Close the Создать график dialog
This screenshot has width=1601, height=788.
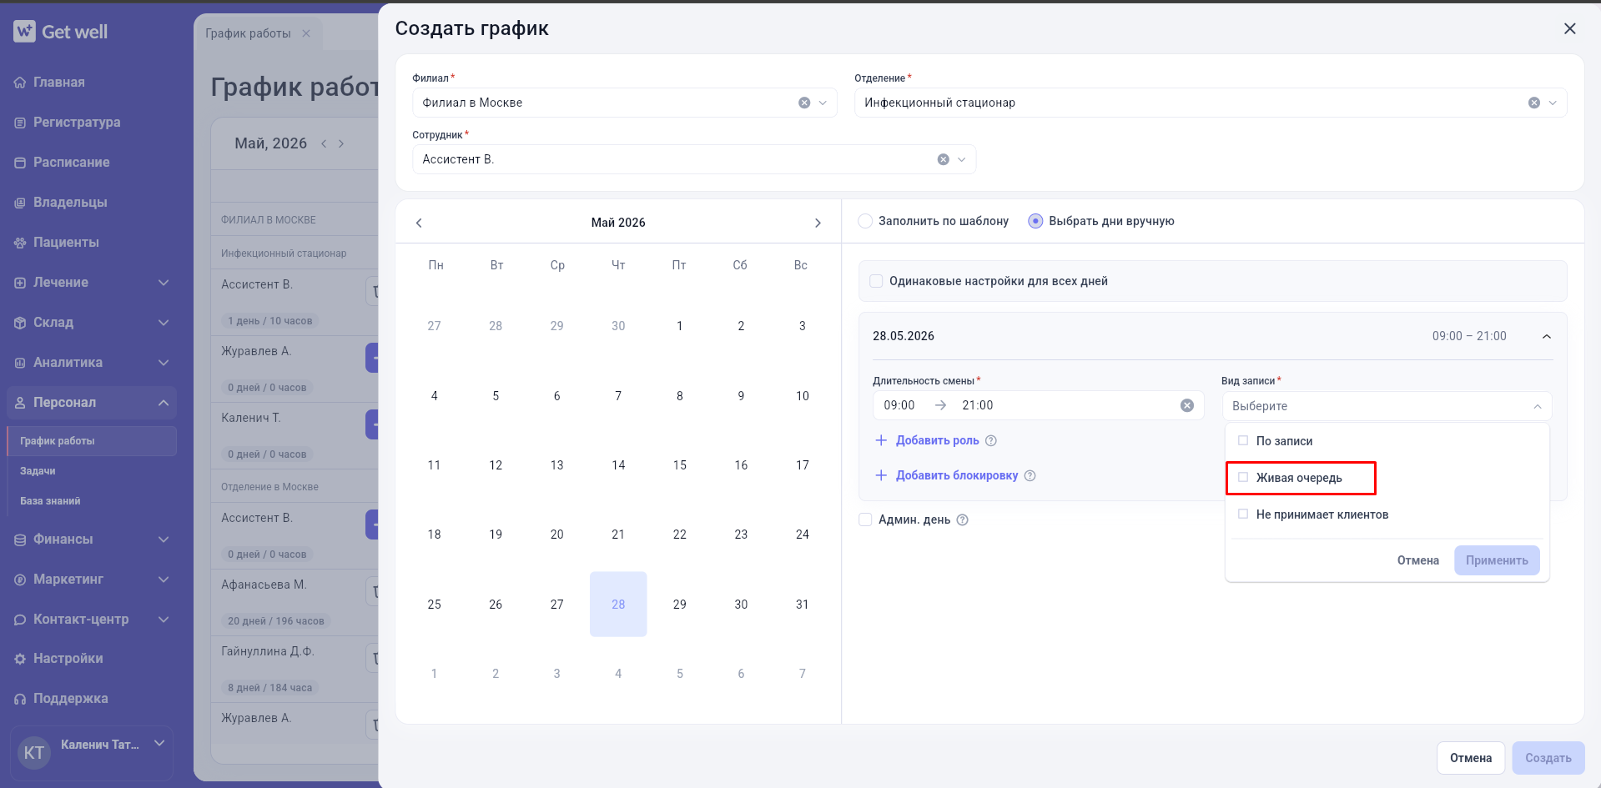[1569, 28]
